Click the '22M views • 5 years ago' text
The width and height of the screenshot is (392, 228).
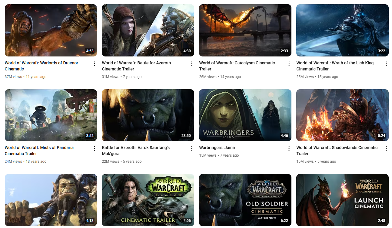pos(122,162)
